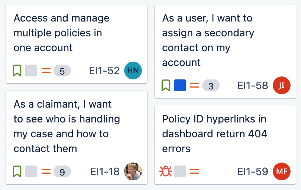The width and height of the screenshot is (301, 190).
Task: Open the 'Policy ID hyperlinks' bug card
Action: pos(215,134)
